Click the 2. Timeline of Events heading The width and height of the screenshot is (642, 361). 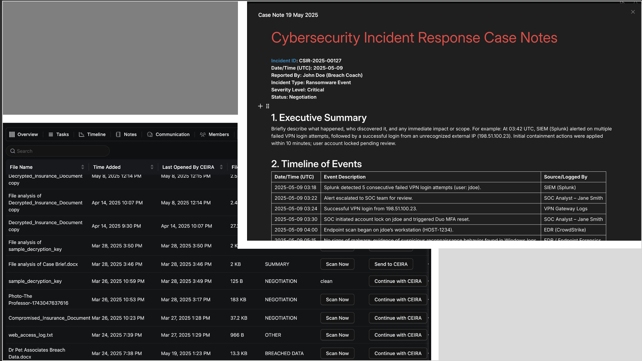click(x=316, y=164)
